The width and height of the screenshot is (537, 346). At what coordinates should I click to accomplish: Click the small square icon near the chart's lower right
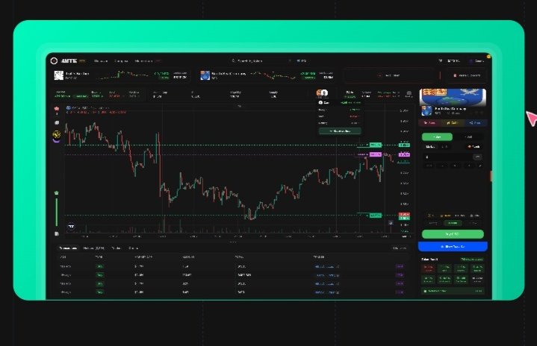(391, 223)
